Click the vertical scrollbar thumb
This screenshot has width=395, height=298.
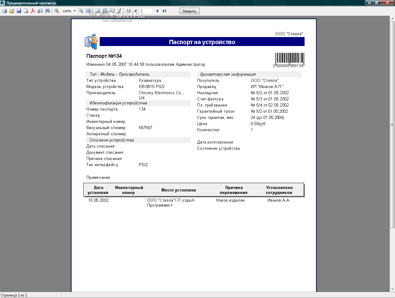point(393,125)
